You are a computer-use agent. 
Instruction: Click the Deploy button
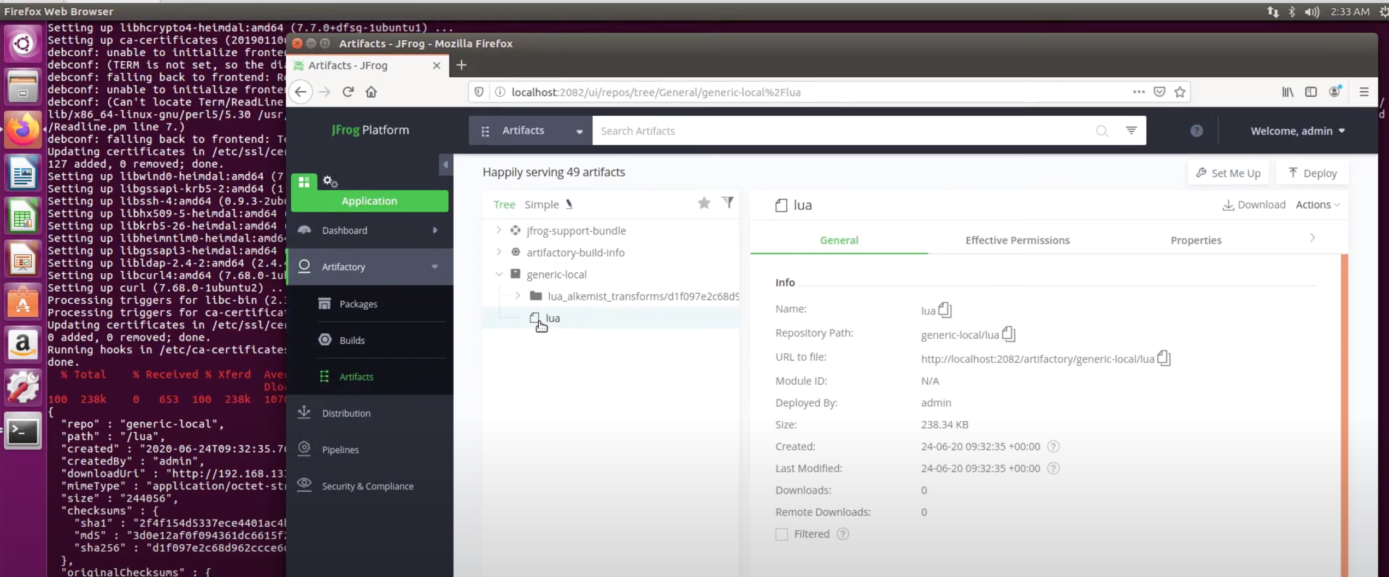coord(1313,173)
